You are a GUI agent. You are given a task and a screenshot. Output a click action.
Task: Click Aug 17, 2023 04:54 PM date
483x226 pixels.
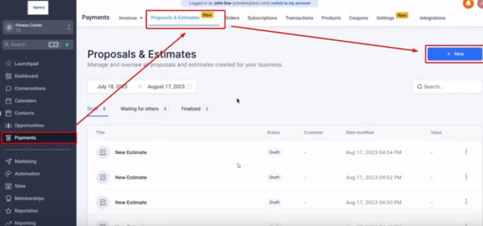pos(374,152)
